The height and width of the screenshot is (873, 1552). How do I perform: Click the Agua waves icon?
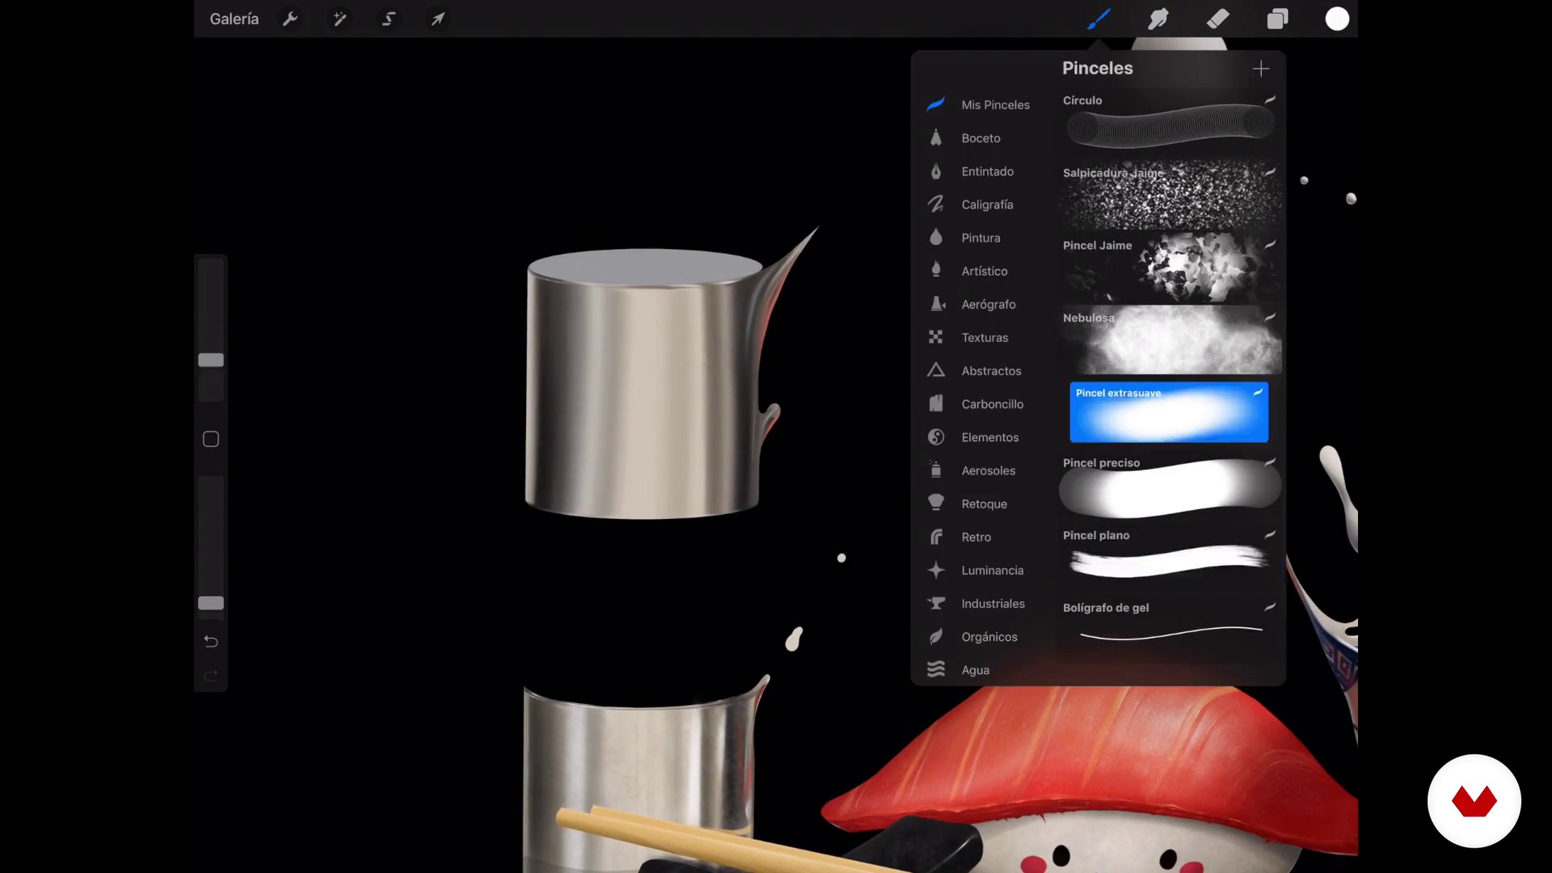click(936, 669)
